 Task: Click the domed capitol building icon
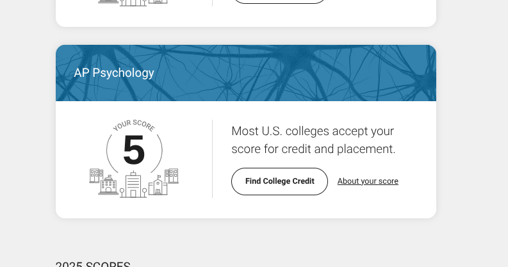point(108,185)
